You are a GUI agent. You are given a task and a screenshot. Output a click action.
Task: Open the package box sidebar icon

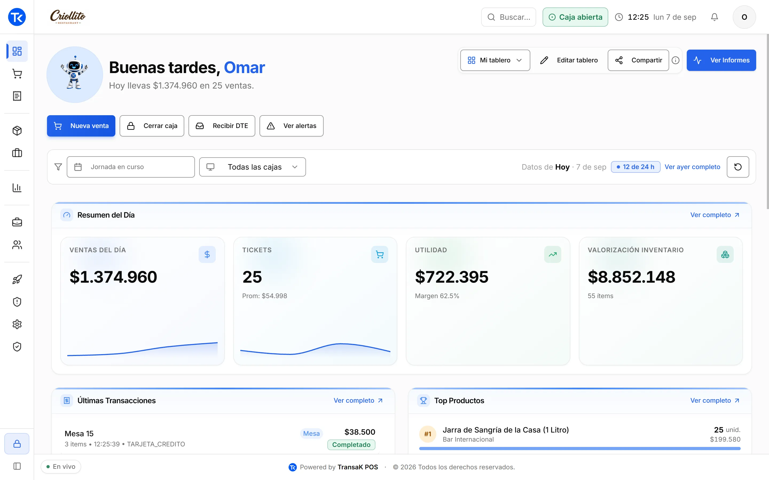coord(17,131)
